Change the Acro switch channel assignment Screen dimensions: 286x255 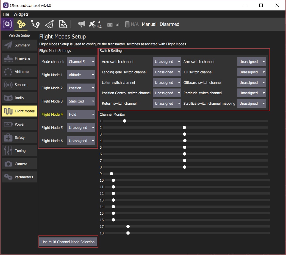click(166, 62)
